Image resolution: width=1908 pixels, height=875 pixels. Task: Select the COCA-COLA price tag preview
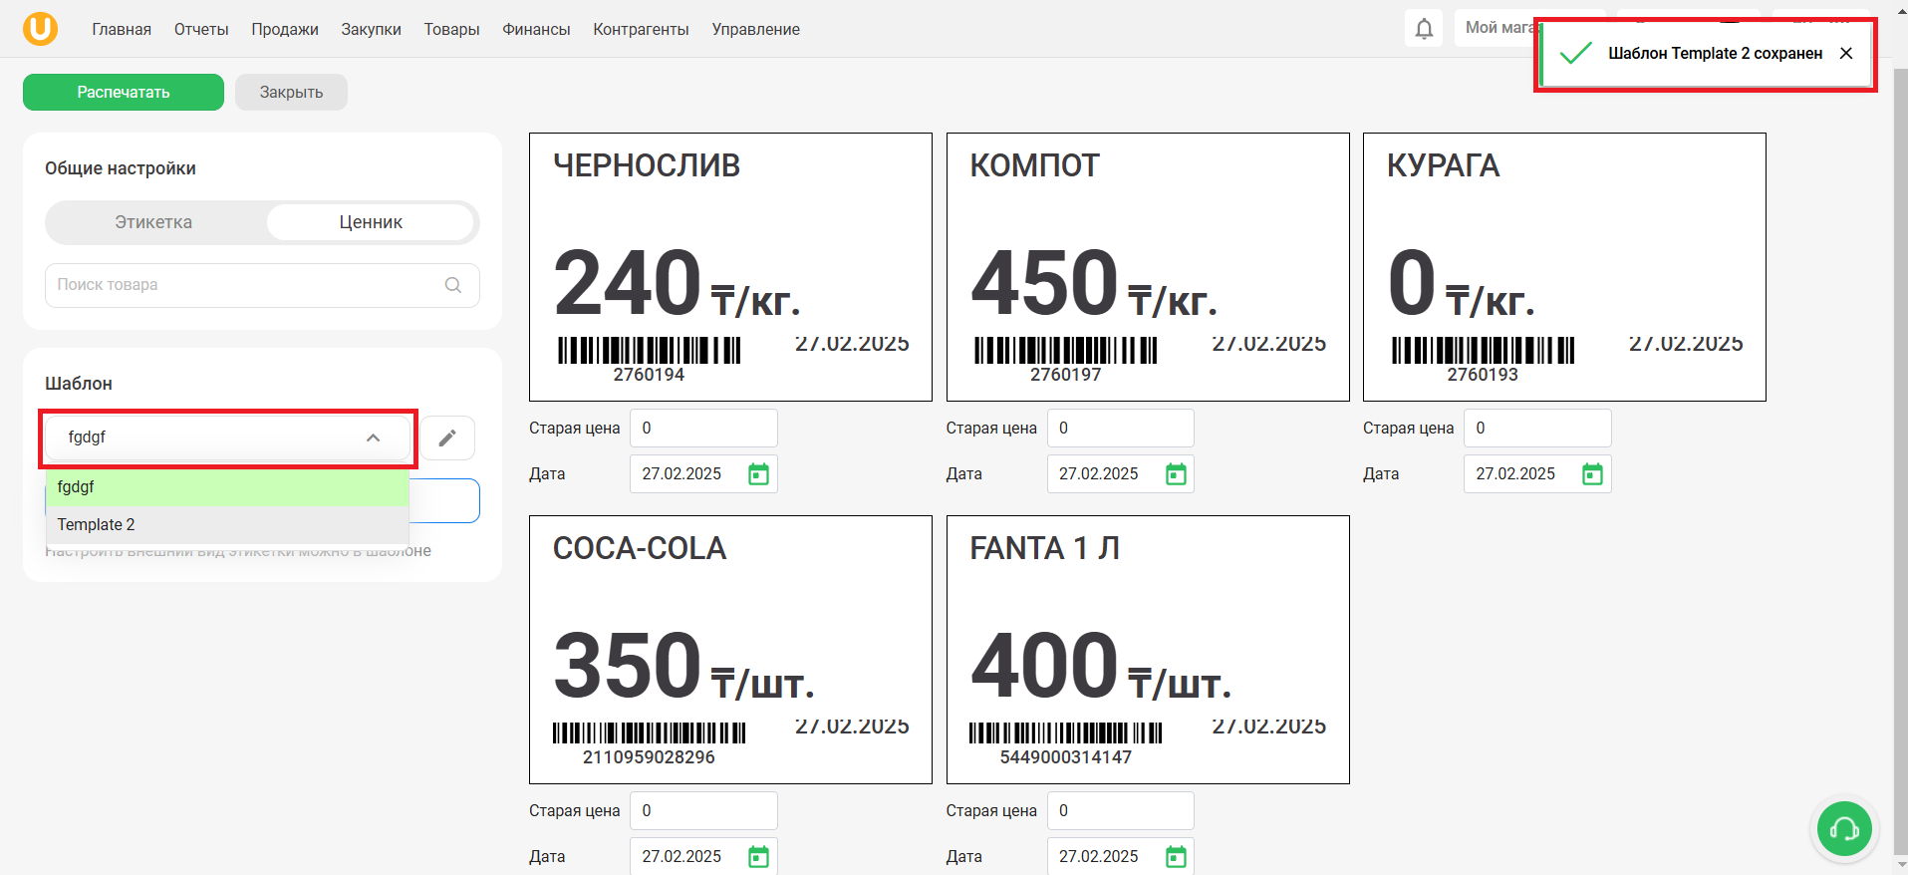coord(730,650)
